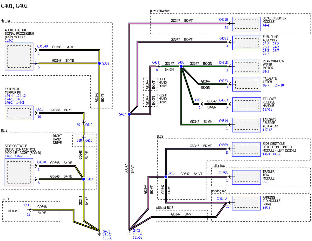Select splice S414 label
Image resolution: width=312 pixels, height=241 pixels.
(x=90, y=179)
